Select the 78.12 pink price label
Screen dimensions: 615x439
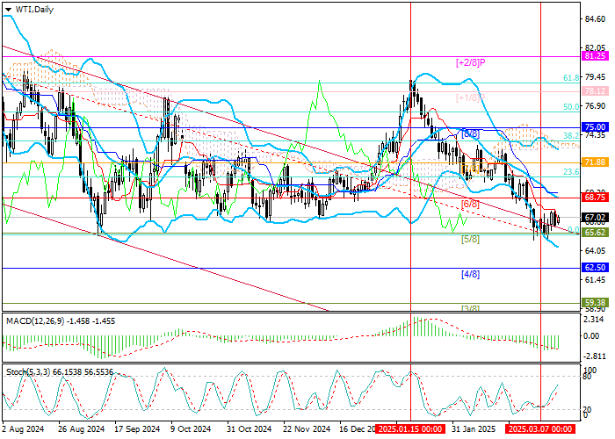(x=597, y=90)
